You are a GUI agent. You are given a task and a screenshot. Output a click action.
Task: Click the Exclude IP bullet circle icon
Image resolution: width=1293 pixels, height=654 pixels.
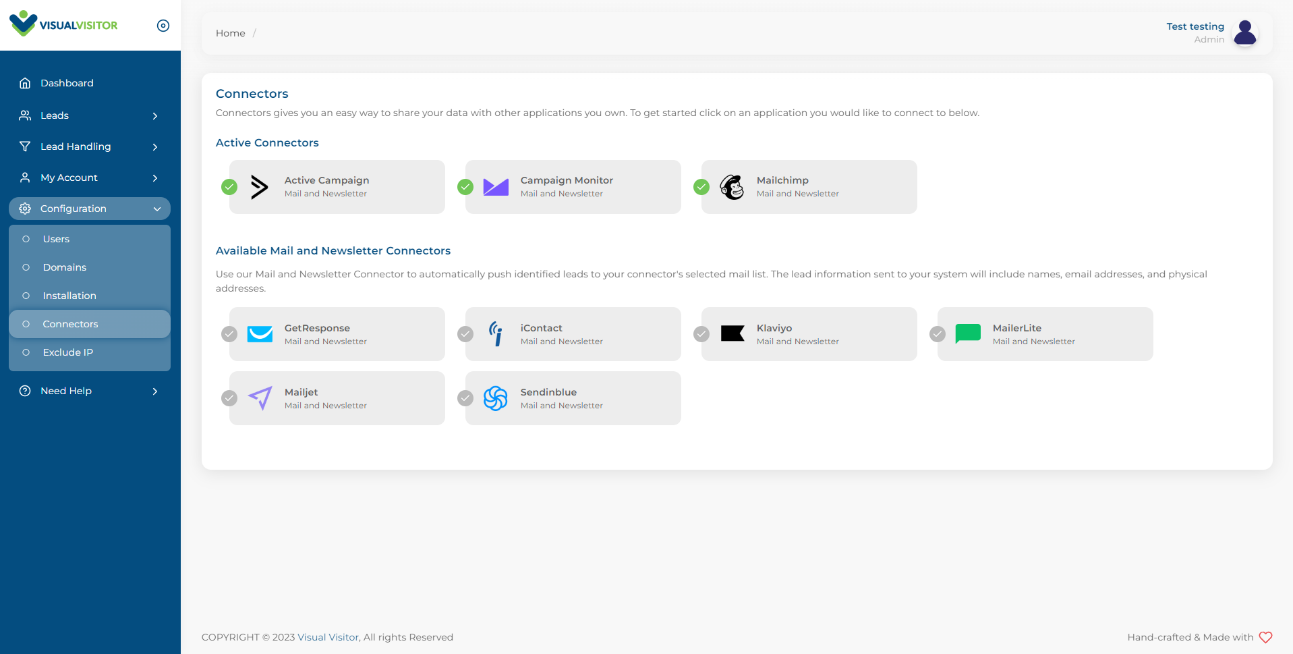point(26,352)
